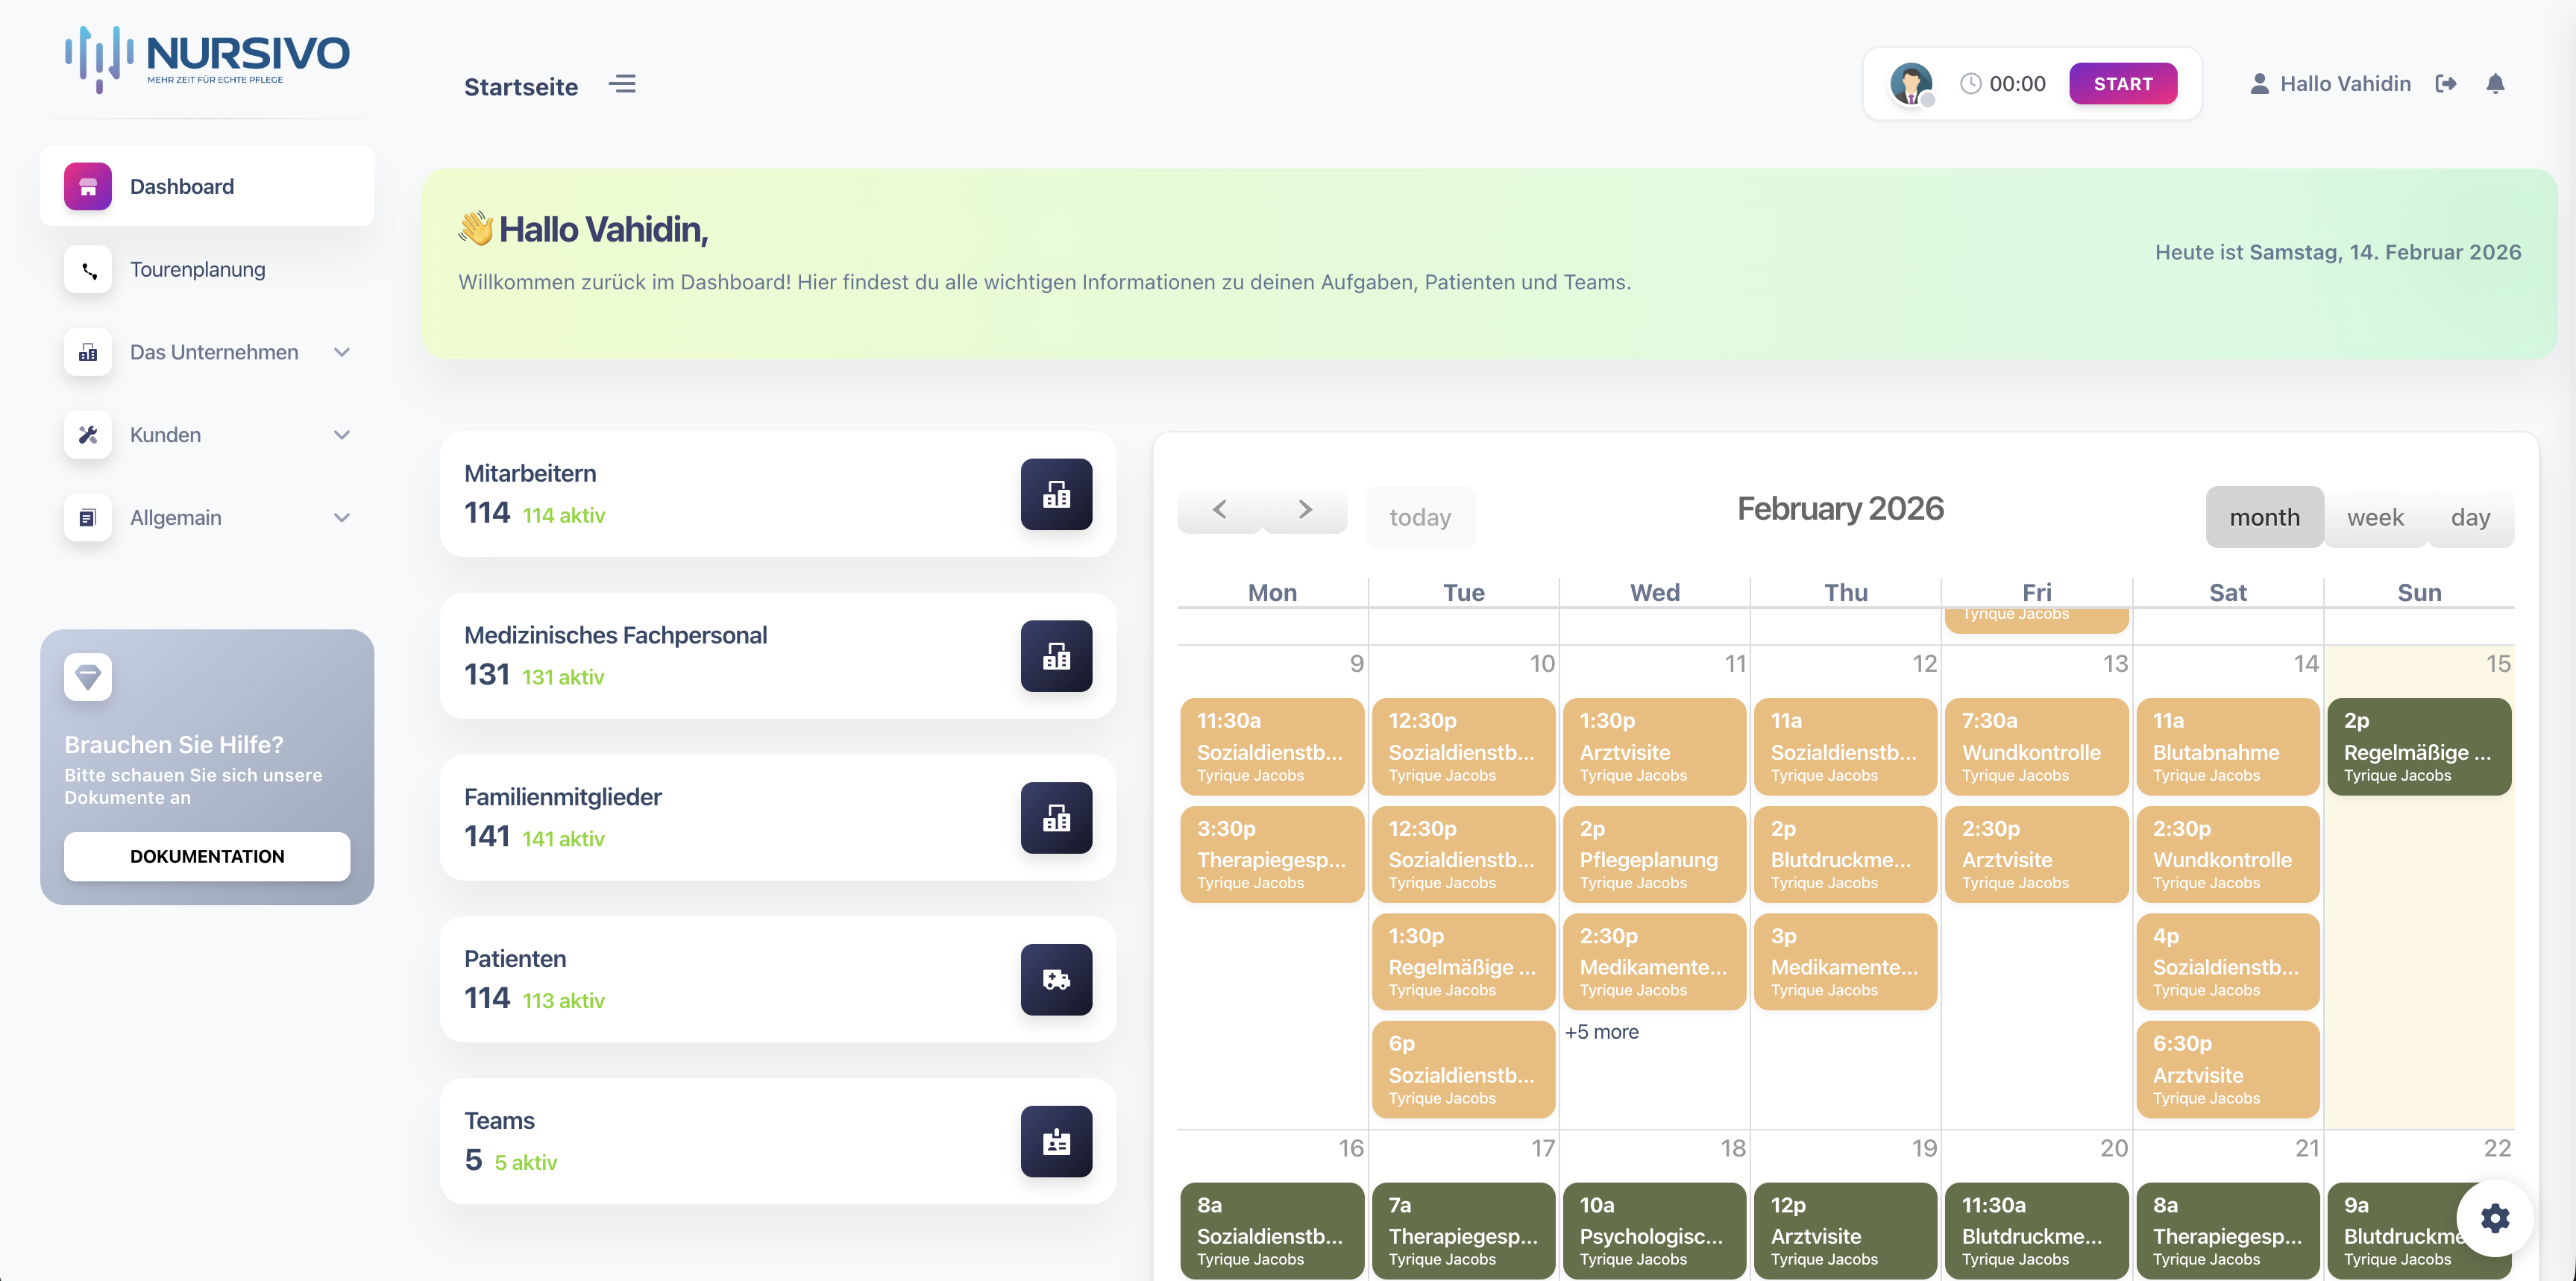
Task: Select the Tourenplanung phone icon
Action: tap(88, 269)
